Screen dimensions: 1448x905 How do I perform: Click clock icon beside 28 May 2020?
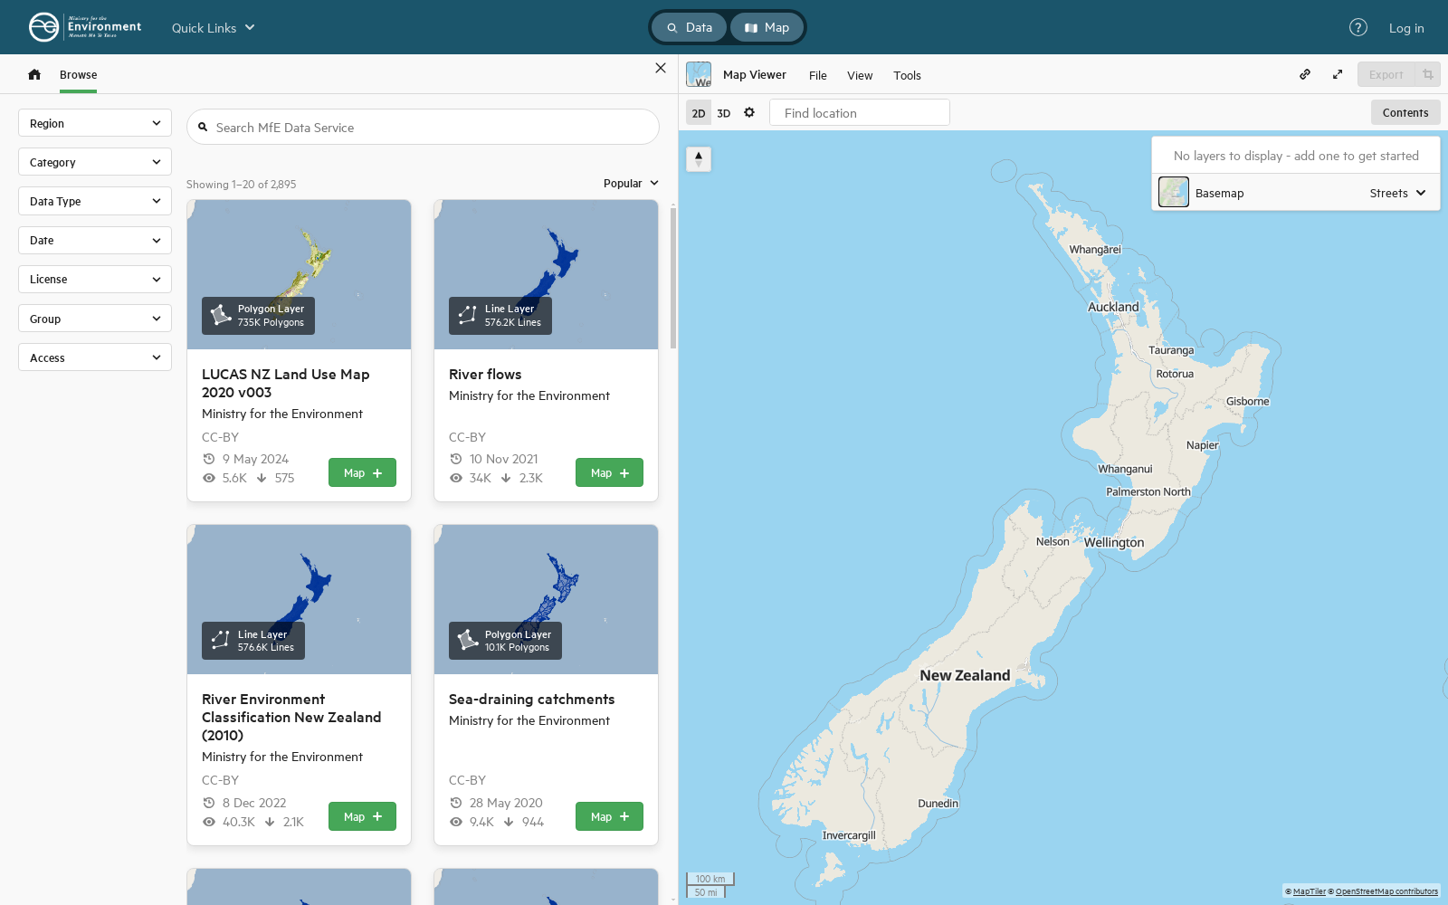(456, 803)
